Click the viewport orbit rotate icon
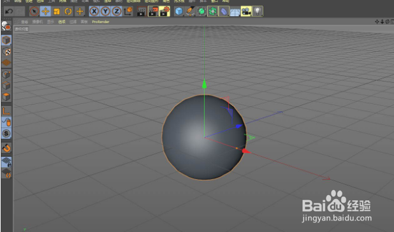This screenshot has height=232, width=394. (x=387, y=22)
